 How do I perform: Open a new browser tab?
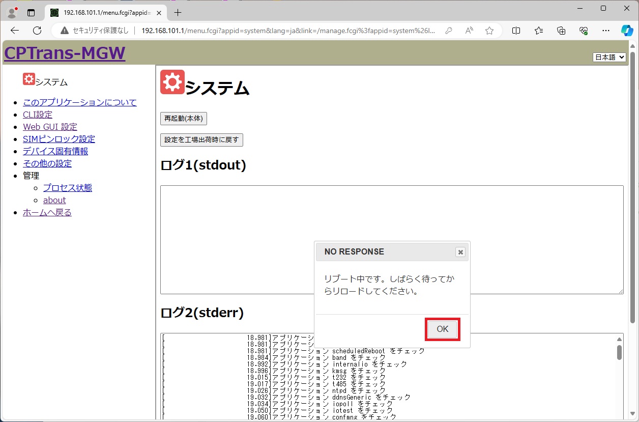[178, 13]
